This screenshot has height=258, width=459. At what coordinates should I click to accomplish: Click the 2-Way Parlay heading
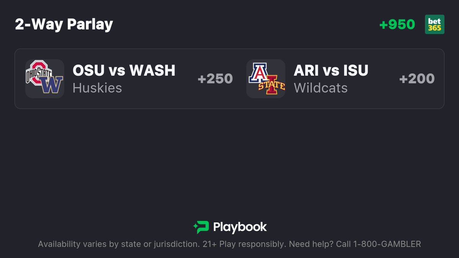click(64, 24)
